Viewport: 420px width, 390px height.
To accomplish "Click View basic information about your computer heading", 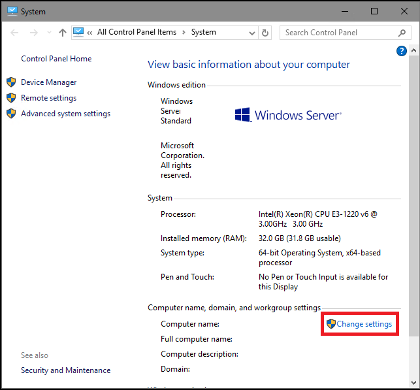I will coord(249,65).
